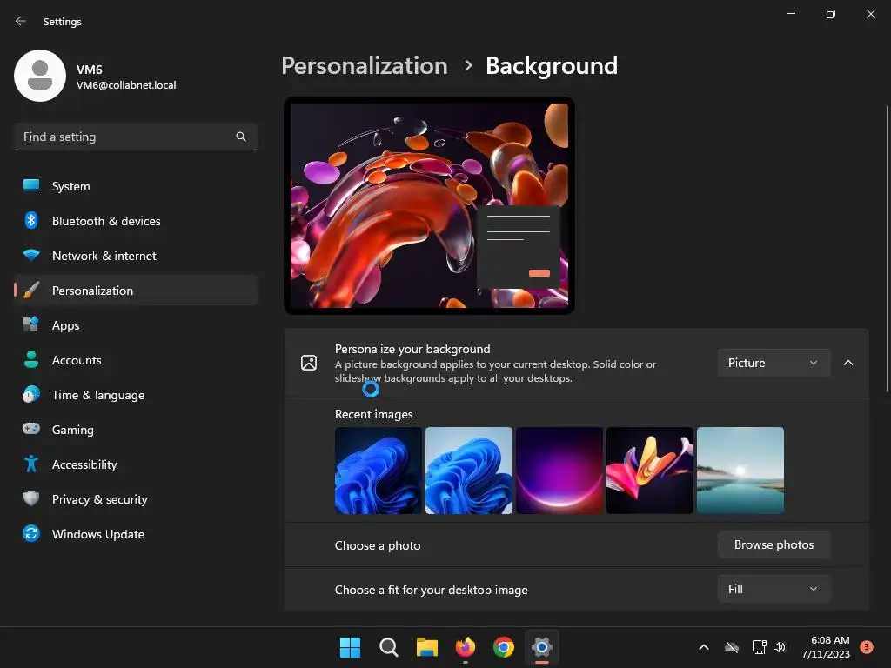Click the VM6@collabnet.local account text
This screenshot has height=668, width=891.
click(126, 85)
